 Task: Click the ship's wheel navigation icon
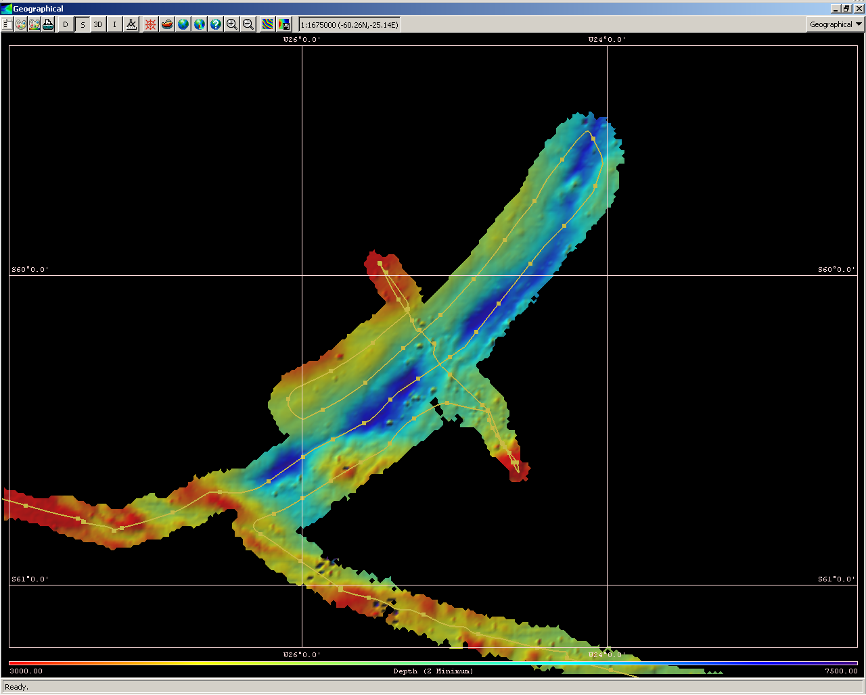click(x=150, y=24)
